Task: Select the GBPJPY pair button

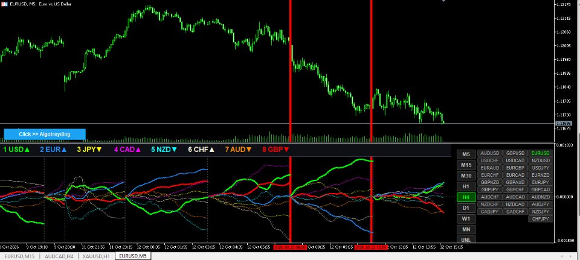Action: (x=490, y=190)
